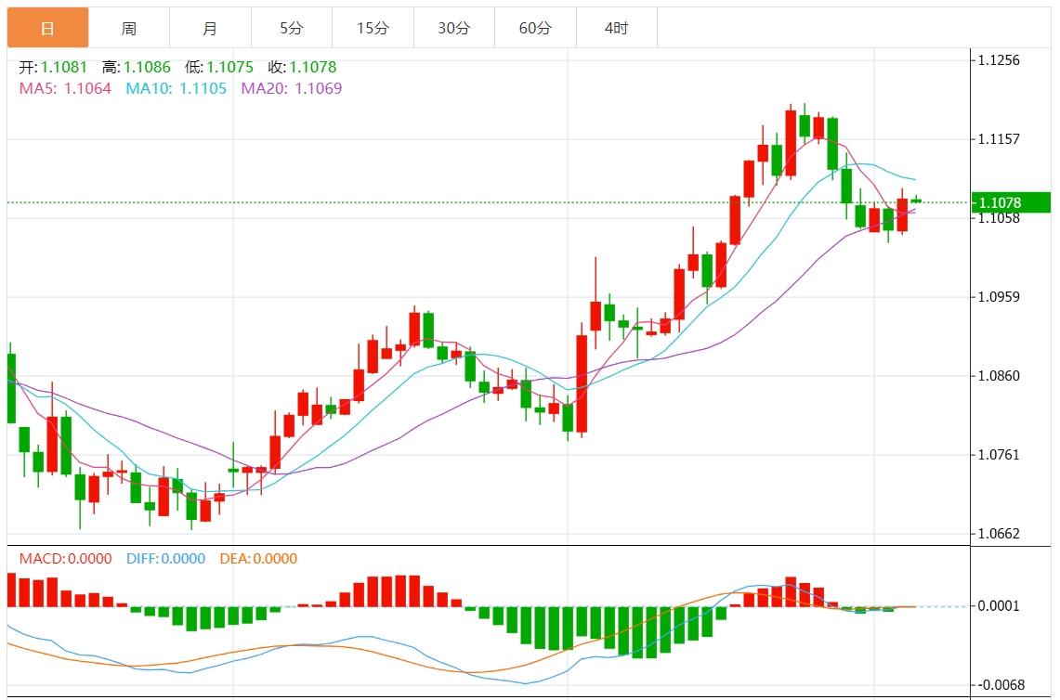Open the 月 monthly chart tab
This screenshot has height=700, width=1060.
tap(210, 28)
